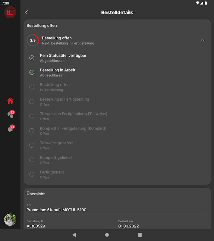The height and width of the screenshot is (241, 214).
Task: Click the Übersicht section heading
Action: [36, 194]
